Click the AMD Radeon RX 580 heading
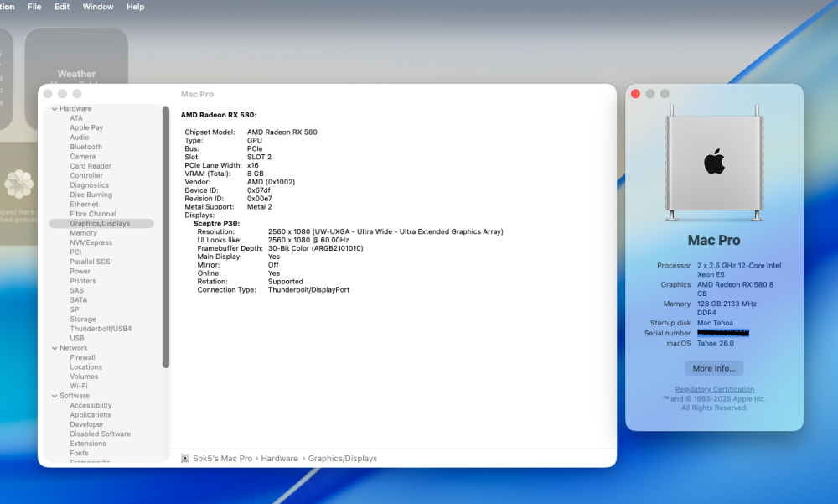This screenshot has height=504, width=838. (219, 115)
